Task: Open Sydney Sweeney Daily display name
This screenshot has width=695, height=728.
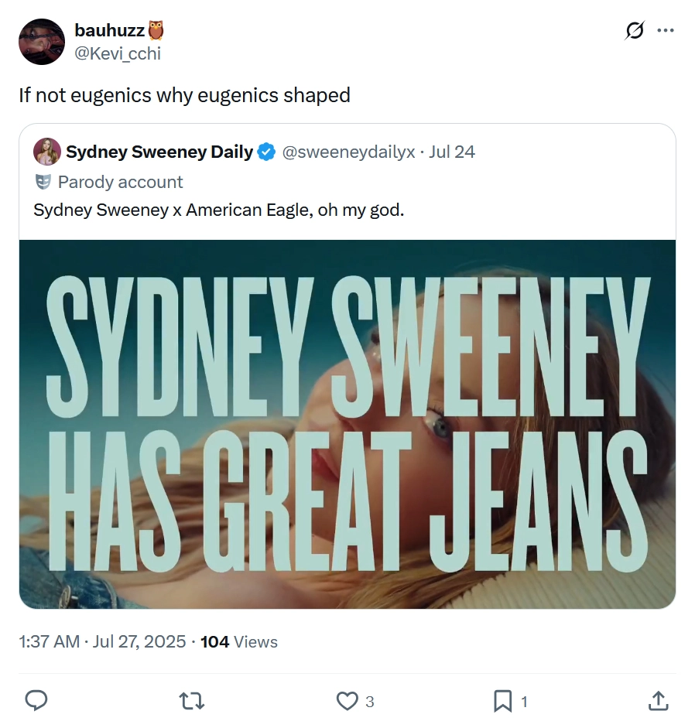Action: point(159,152)
